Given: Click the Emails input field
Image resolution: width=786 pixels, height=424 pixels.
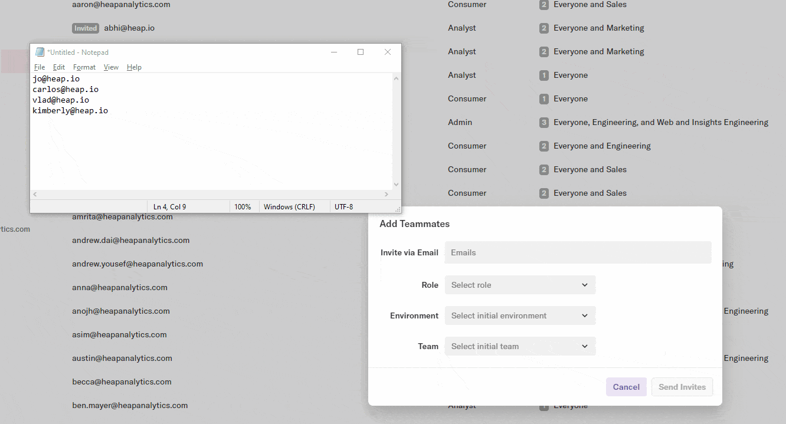Looking at the screenshot, I should [578, 252].
